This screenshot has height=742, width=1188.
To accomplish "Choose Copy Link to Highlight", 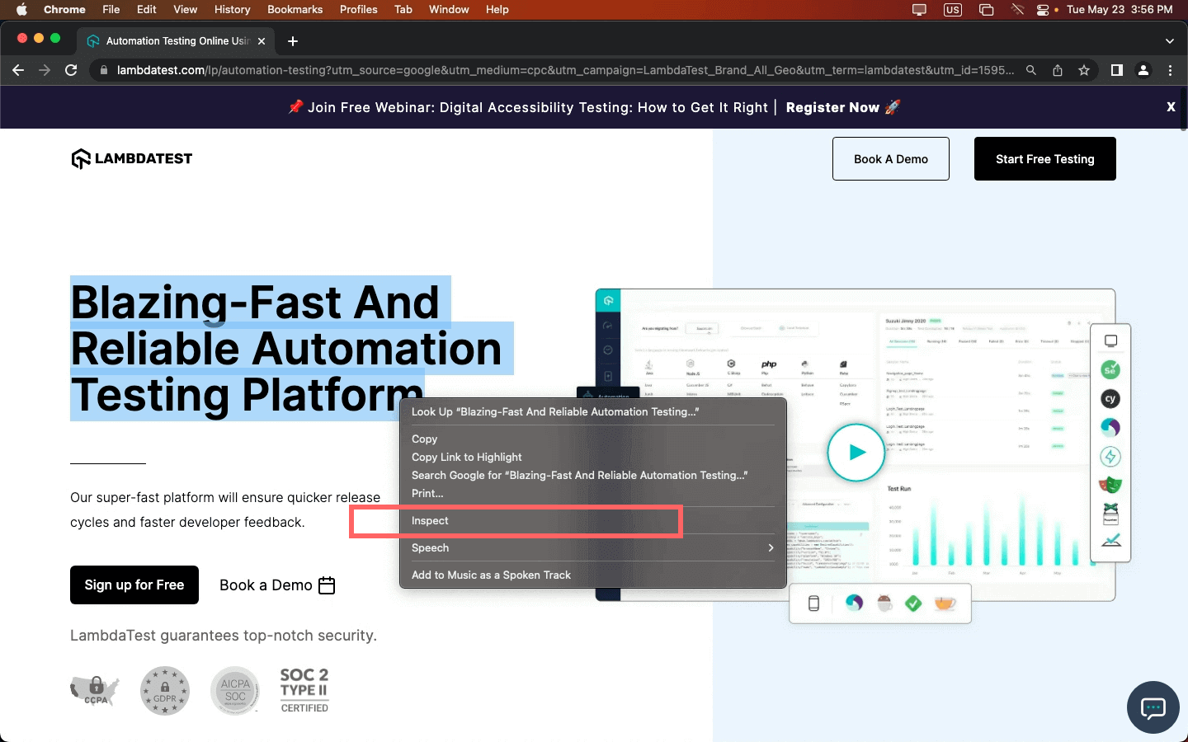I will [x=467, y=457].
